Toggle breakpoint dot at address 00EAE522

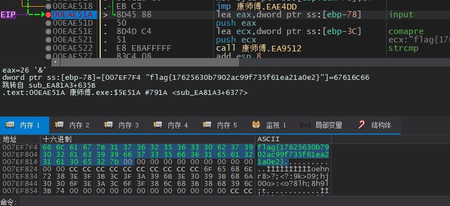[49, 48]
